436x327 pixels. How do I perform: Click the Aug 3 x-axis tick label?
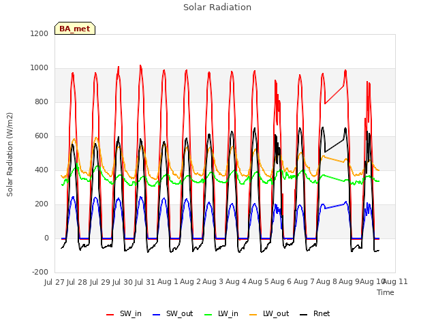click(213, 282)
